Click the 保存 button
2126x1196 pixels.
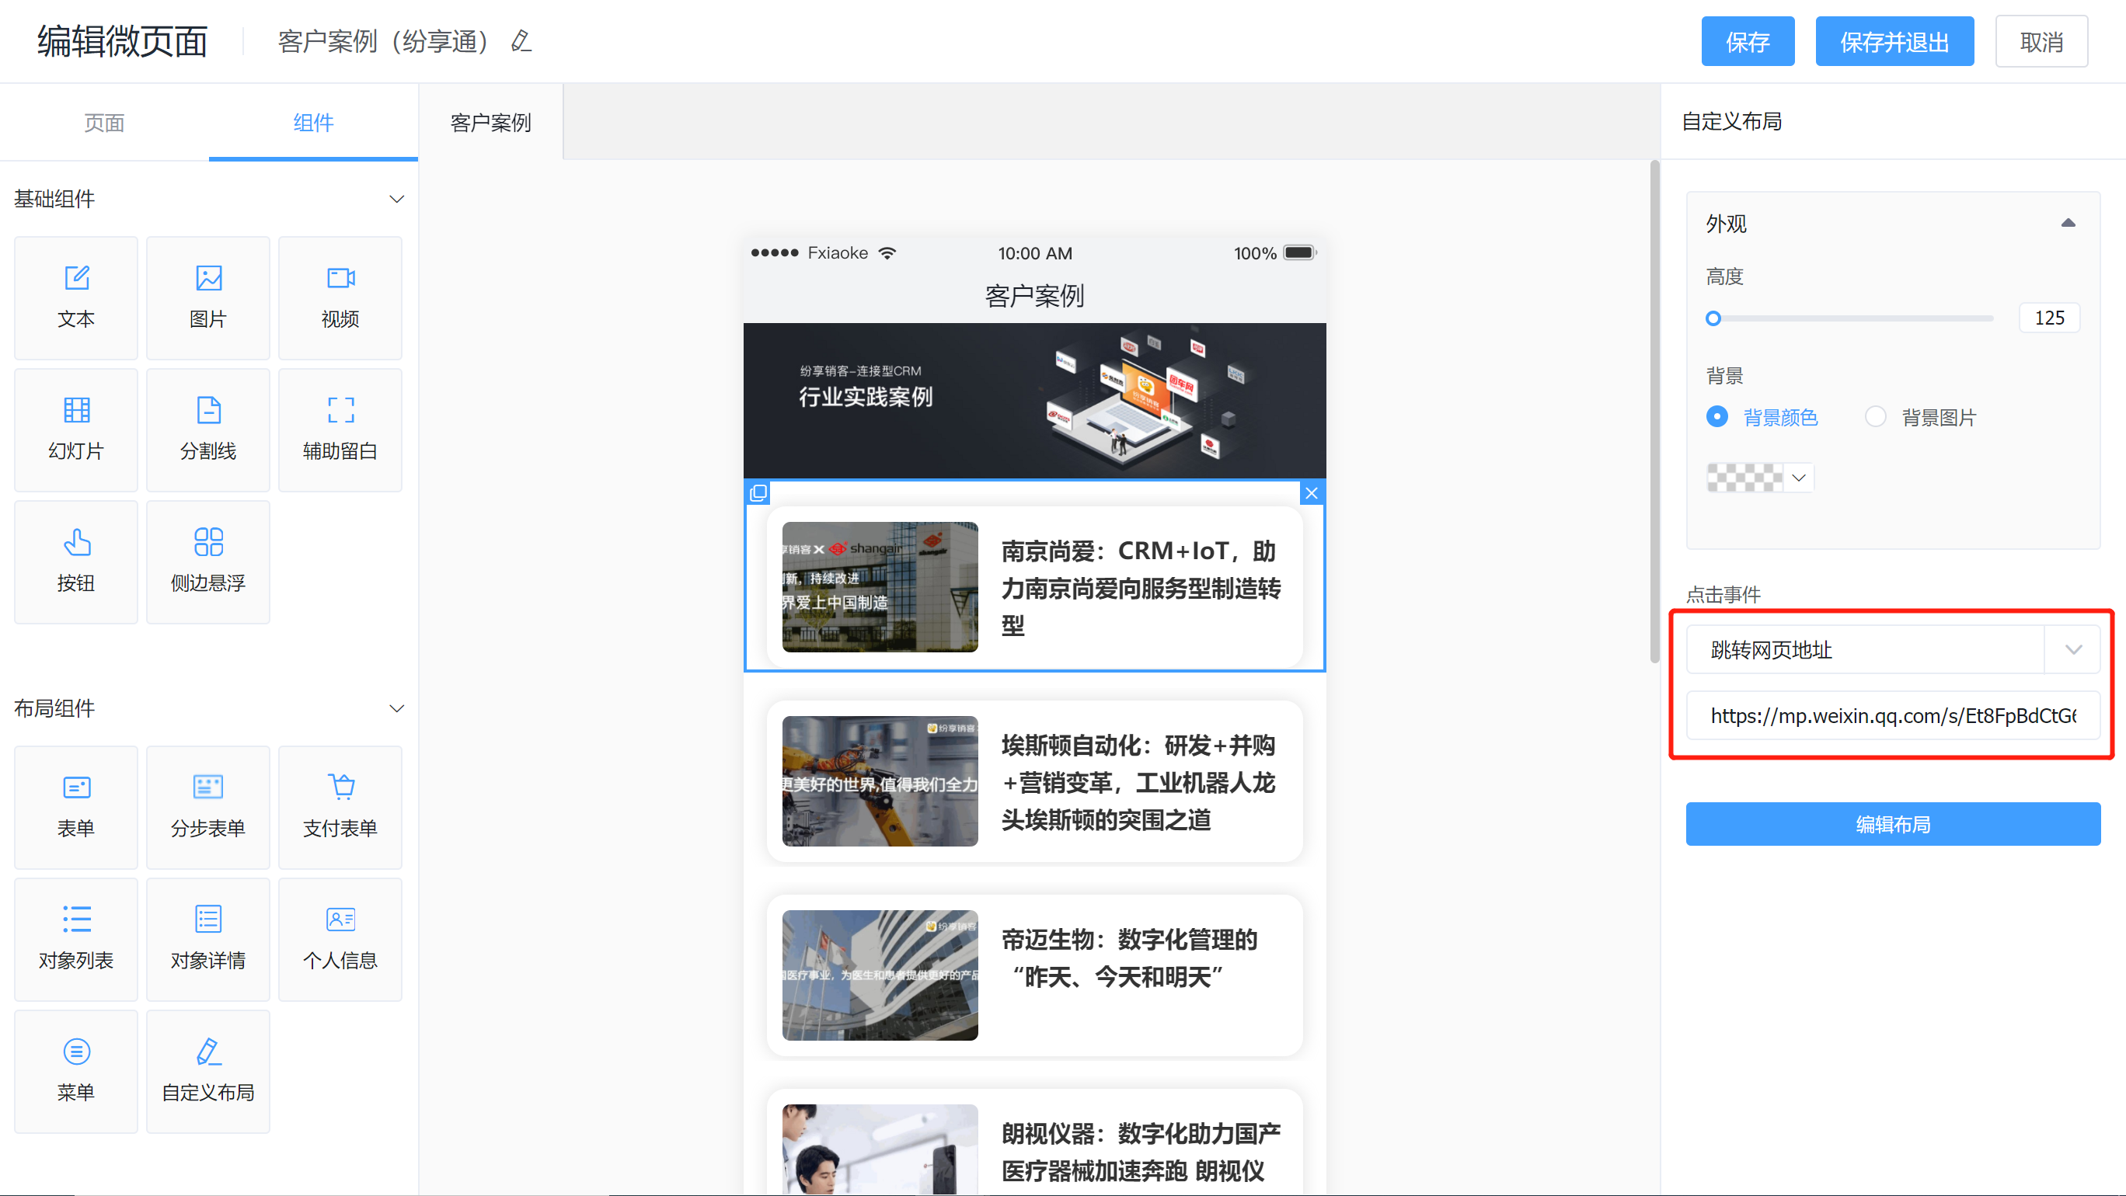coord(1747,41)
